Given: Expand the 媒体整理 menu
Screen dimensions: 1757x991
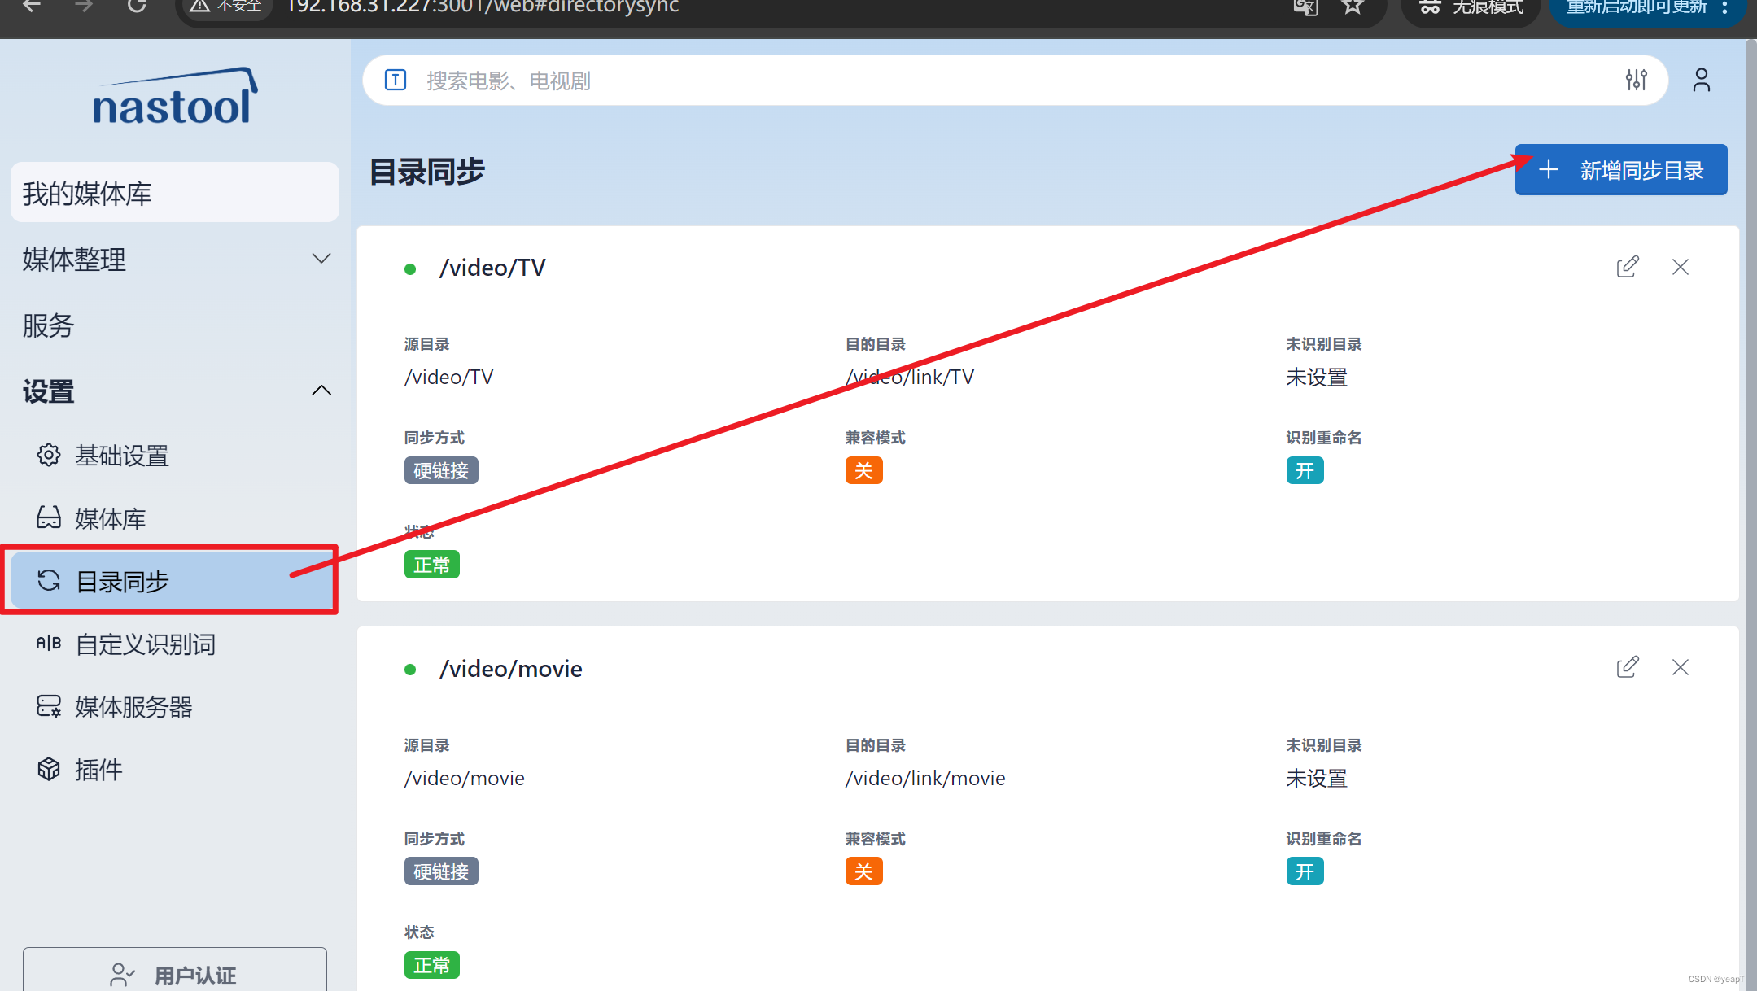Looking at the screenshot, I should (174, 260).
